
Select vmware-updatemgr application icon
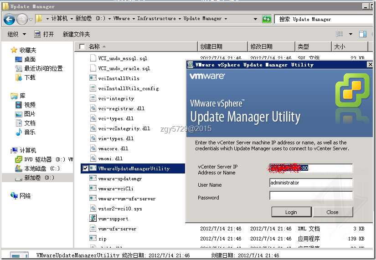[x=93, y=178]
